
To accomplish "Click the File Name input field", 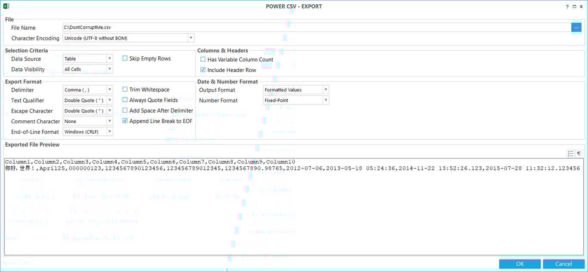I will (x=317, y=28).
